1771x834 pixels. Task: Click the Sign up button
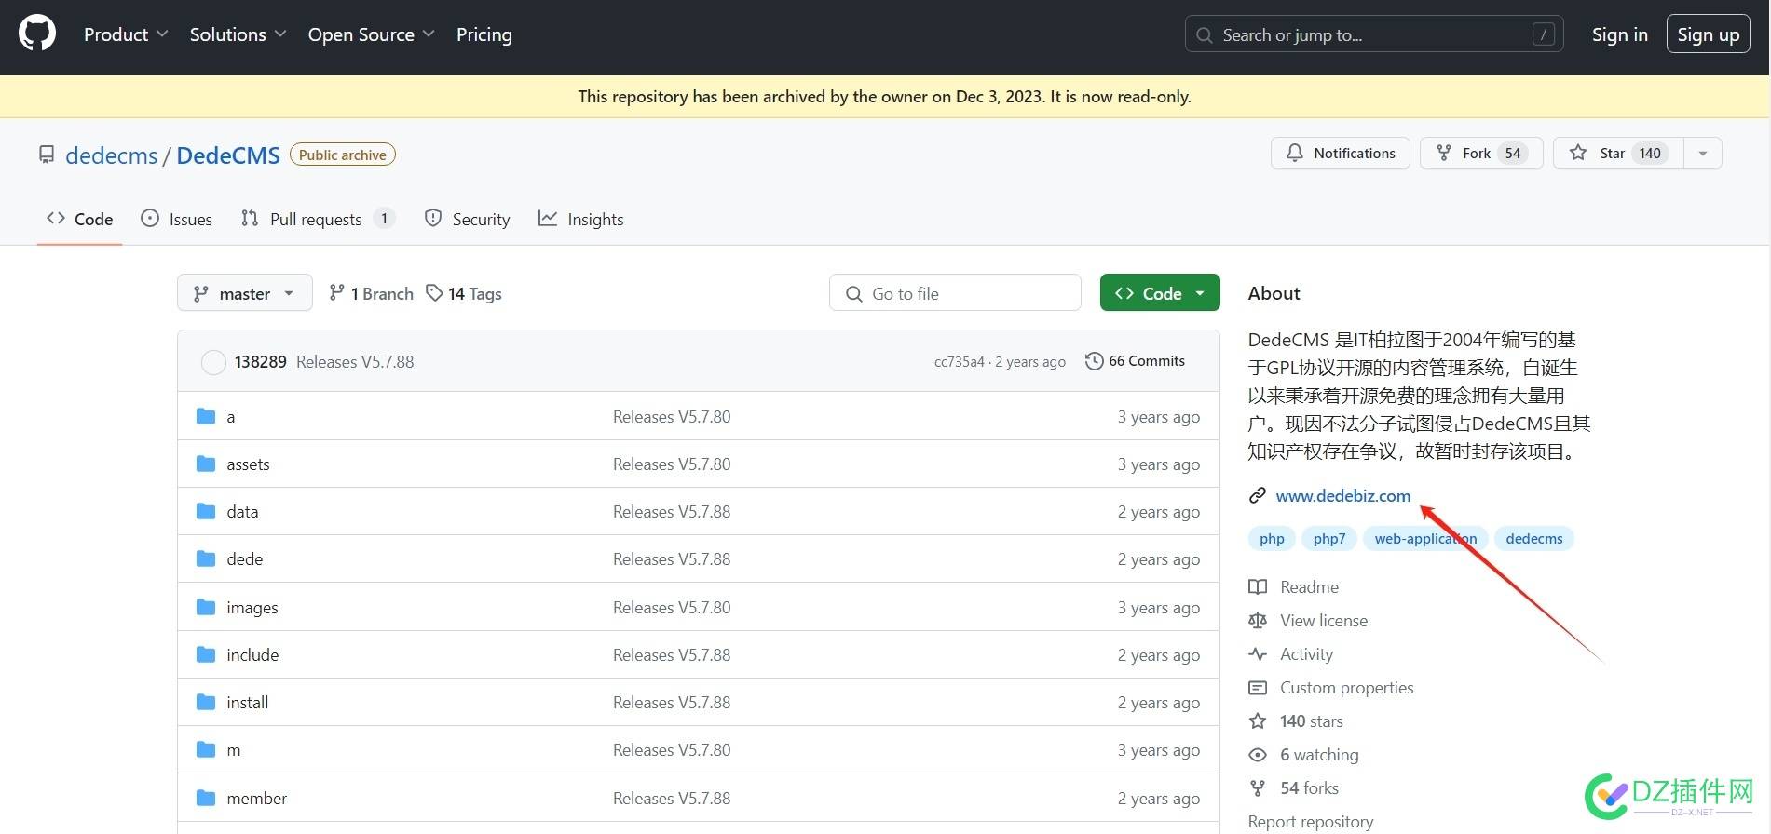coord(1708,34)
